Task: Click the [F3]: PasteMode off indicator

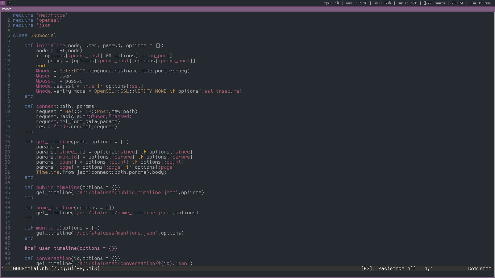Action: pos(388,269)
